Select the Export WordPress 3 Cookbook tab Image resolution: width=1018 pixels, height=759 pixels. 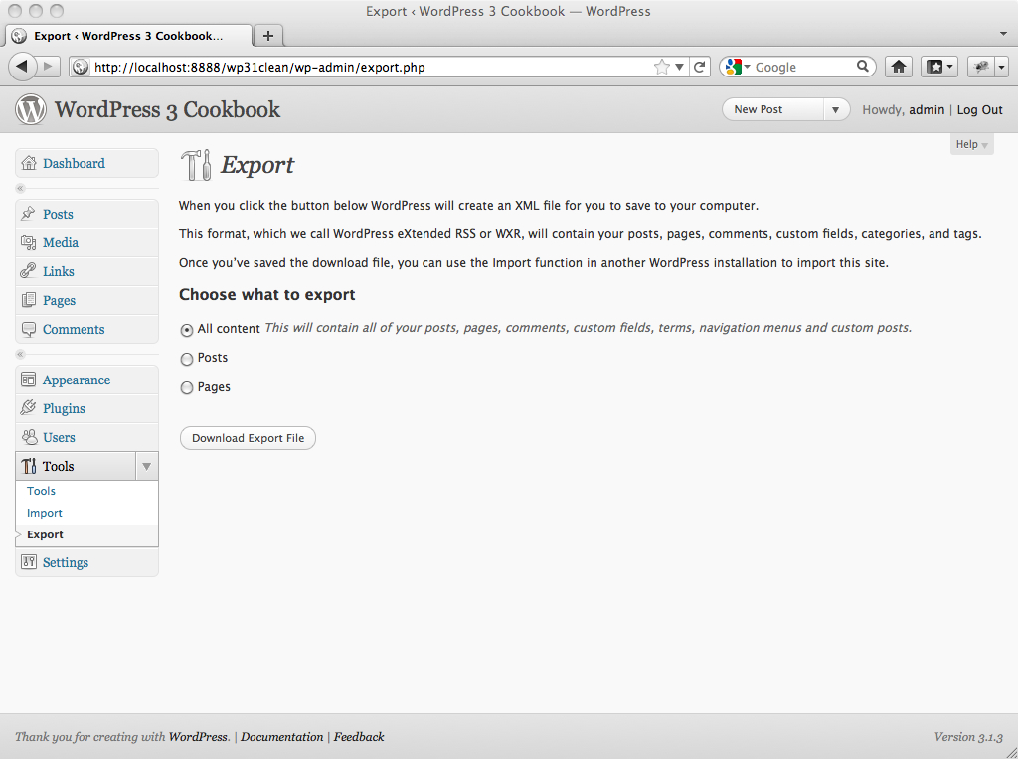pos(128,36)
